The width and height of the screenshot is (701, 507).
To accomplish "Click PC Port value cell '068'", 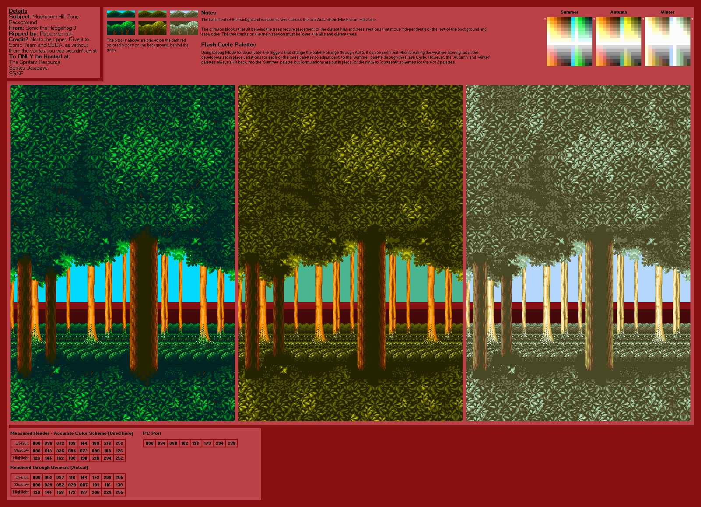I will click(x=173, y=444).
